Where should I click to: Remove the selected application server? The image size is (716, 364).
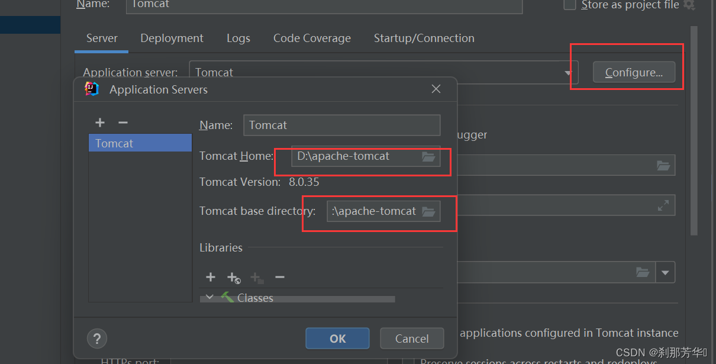(123, 123)
